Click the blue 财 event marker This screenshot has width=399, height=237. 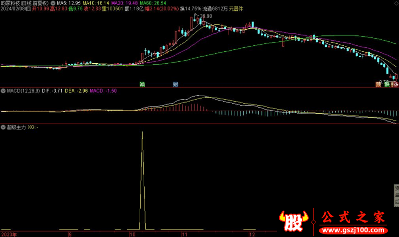click(176, 84)
